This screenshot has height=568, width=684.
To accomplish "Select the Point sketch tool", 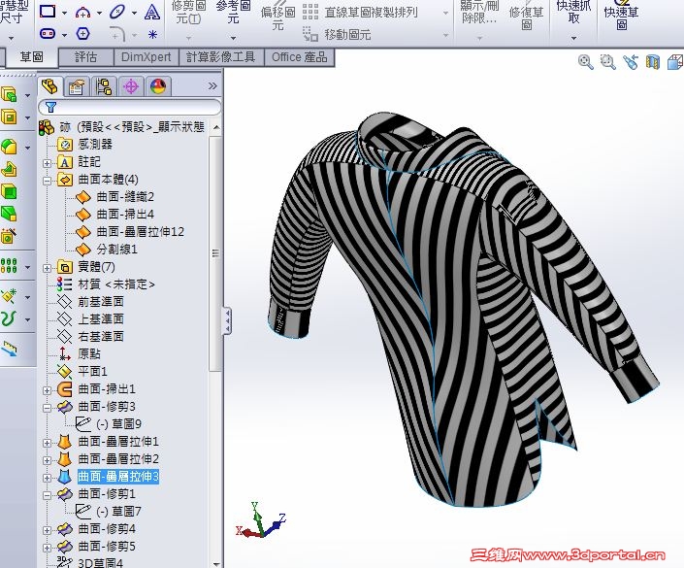I will pyautogui.click(x=152, y=34).
